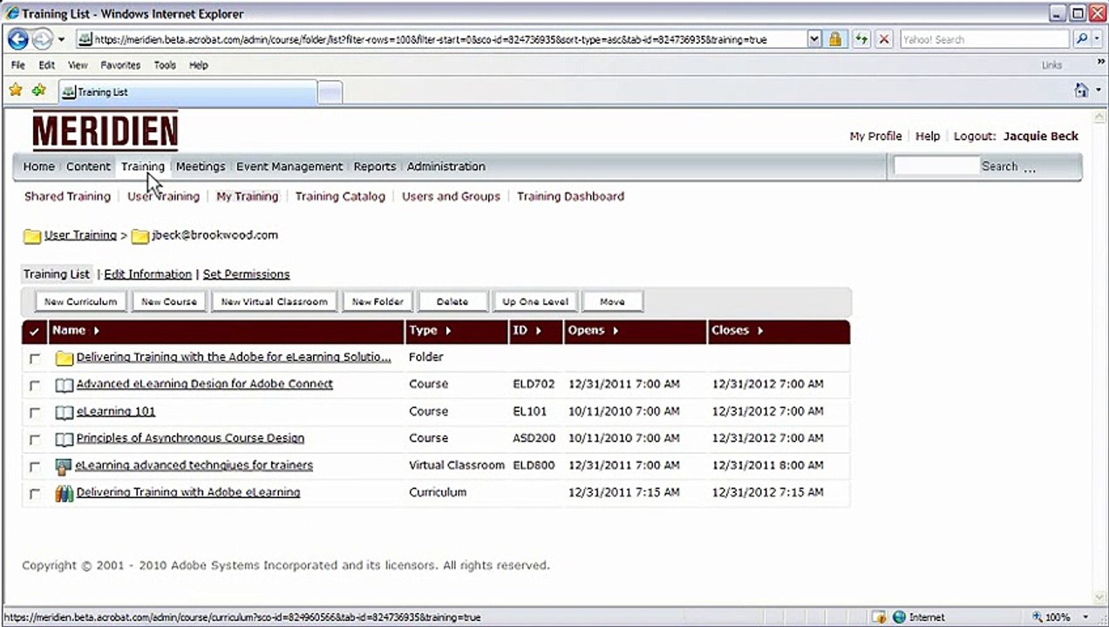Click the Virtual Classroom icon for eLearning advanced techniques

tap(64, 466)
